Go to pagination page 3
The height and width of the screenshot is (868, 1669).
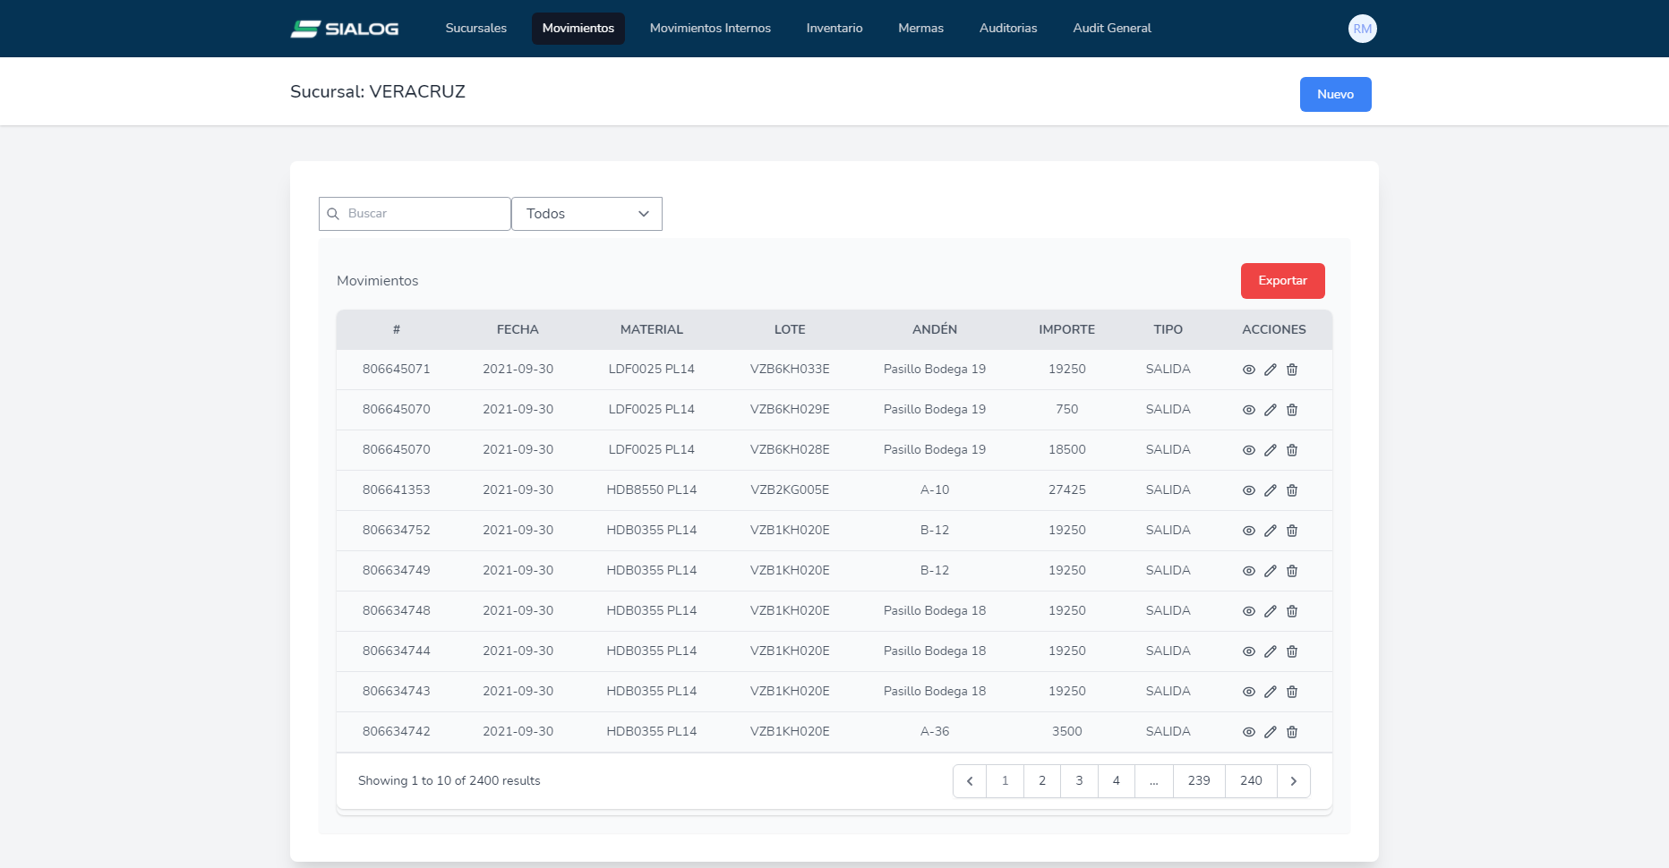pos(1080,781)
